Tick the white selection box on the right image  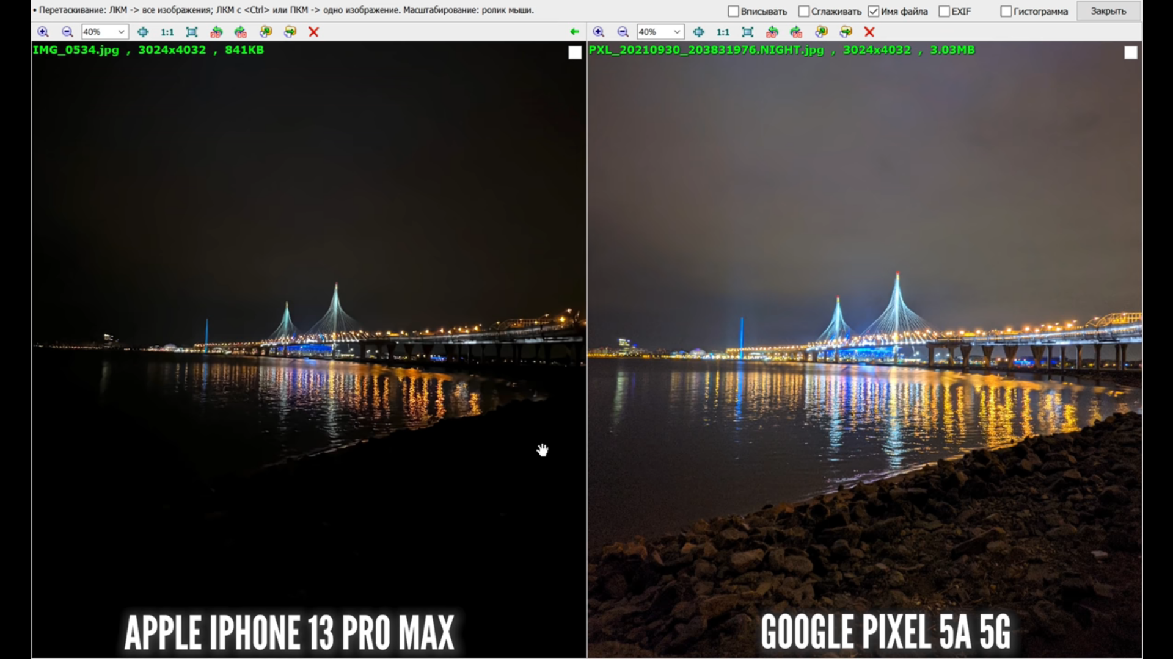(x=1131, y=52)
